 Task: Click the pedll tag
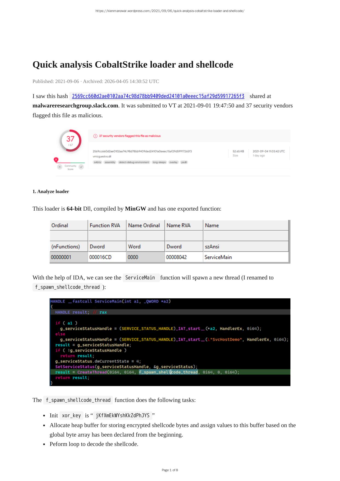pos(184,162)
